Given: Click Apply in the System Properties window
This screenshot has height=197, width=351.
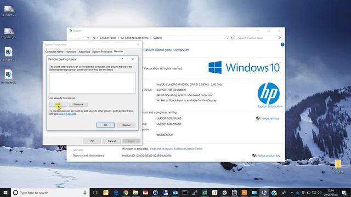Looking at the screenshot, I should pyautogui.click(x=132, y=141).
